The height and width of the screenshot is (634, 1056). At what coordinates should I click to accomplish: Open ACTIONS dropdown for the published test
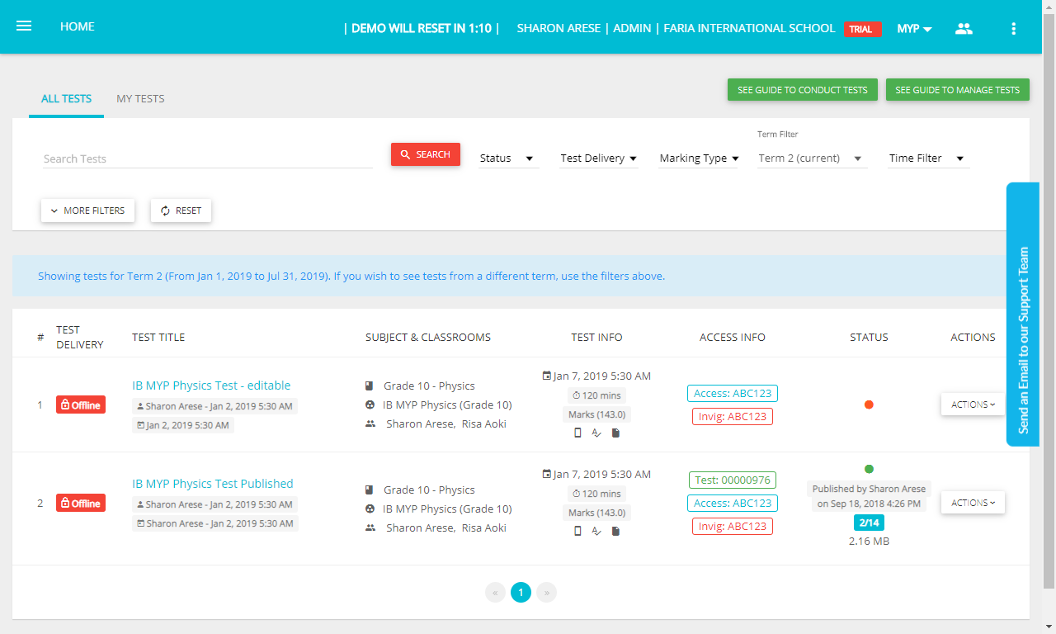973,503
